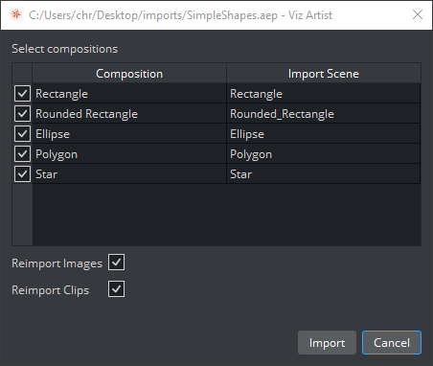The height and width of the screenshot is (366, 433).
Task: Select the Composition column header
Action: coord(129,74)
